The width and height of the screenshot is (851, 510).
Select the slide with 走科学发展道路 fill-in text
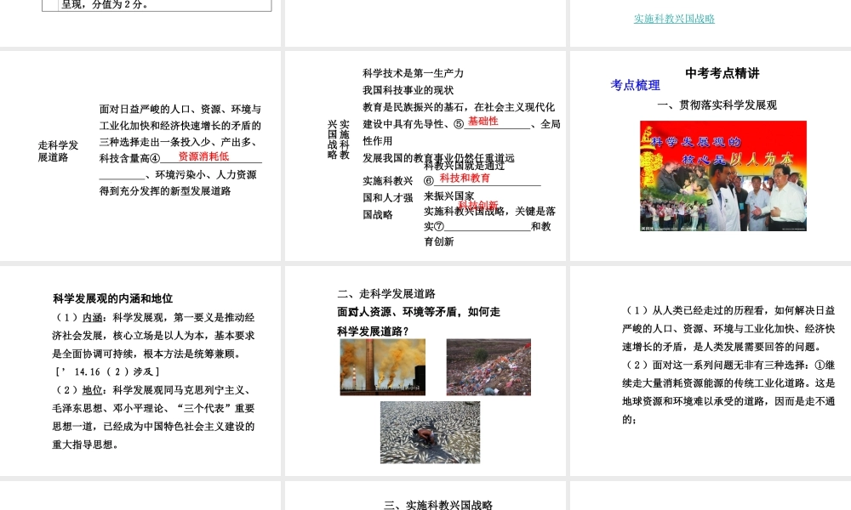(140, 156)
